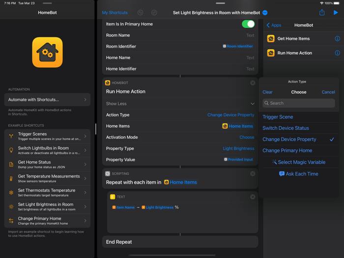Open Change Primary Home example
This screenshot has width=344, height=258.
coord(47,221)
